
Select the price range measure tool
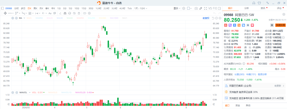37,13
